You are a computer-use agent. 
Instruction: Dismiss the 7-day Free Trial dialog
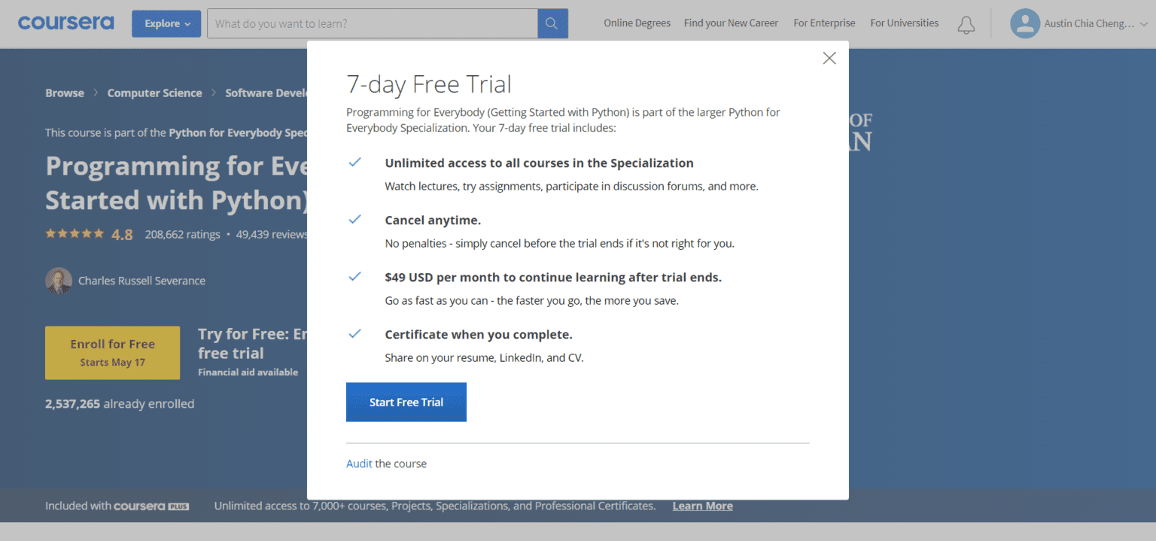[x=829, y=58]
